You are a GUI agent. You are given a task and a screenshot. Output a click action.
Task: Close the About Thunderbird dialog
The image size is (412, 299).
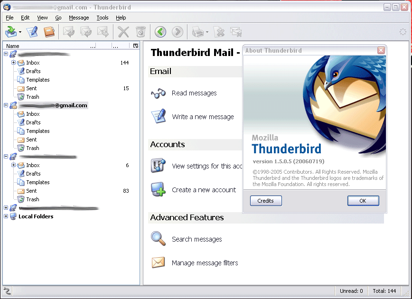coord(381,50)
